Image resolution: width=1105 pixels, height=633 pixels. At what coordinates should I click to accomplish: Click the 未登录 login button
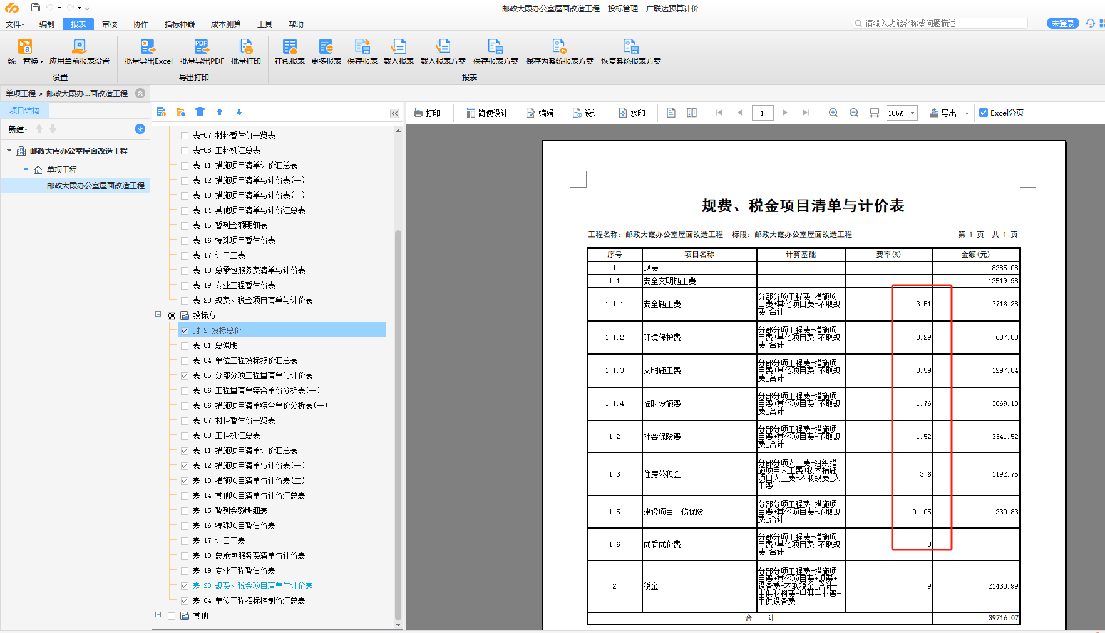coord(1062,23)
